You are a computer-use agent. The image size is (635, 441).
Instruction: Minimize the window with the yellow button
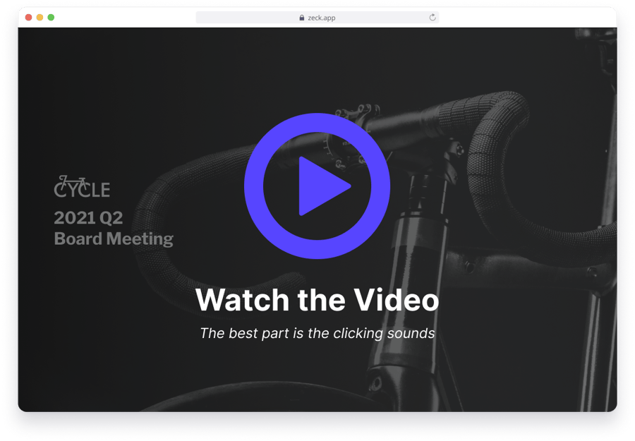click(x=40, y=17)
